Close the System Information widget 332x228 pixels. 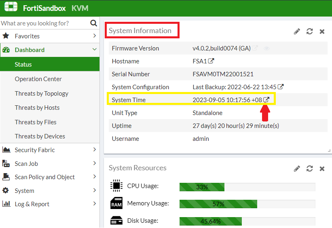point(322,31)
